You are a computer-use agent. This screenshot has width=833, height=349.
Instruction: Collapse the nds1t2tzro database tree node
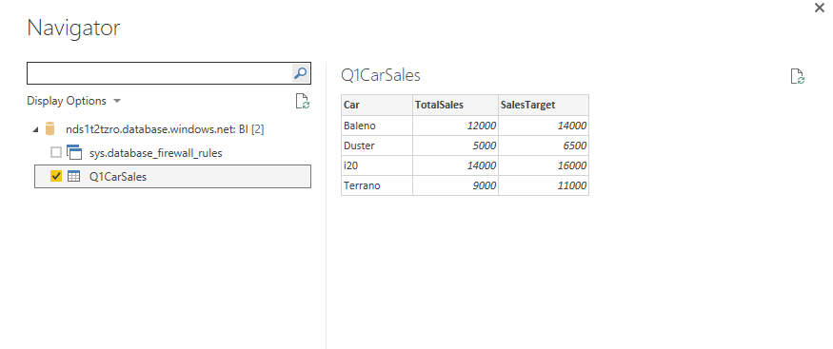[35, 129]
